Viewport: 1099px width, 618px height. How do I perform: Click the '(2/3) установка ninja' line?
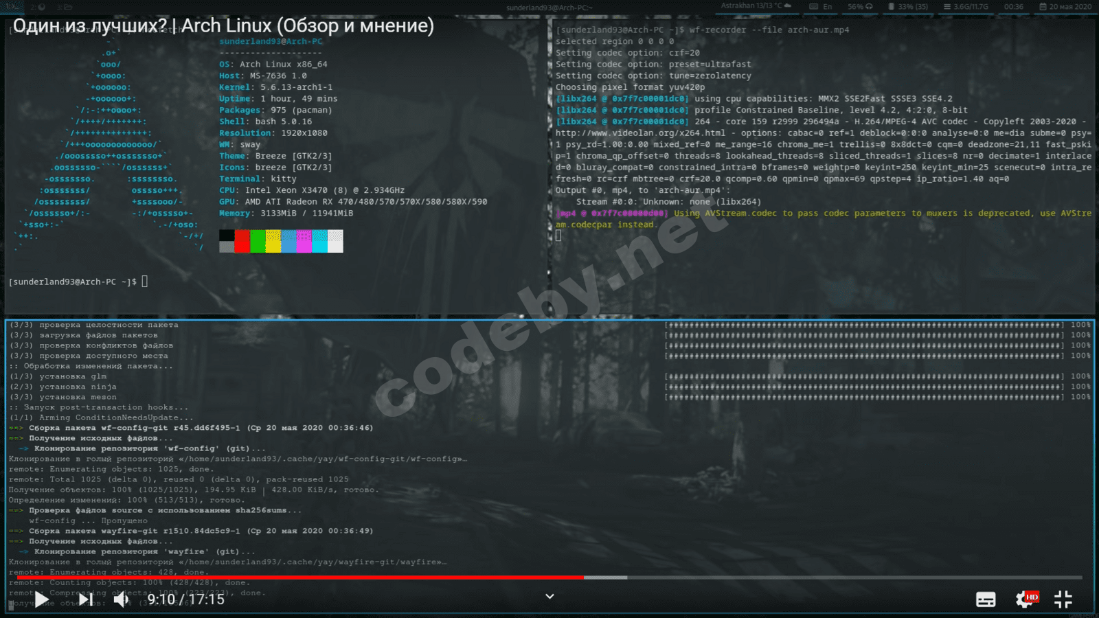pos(63,387)
